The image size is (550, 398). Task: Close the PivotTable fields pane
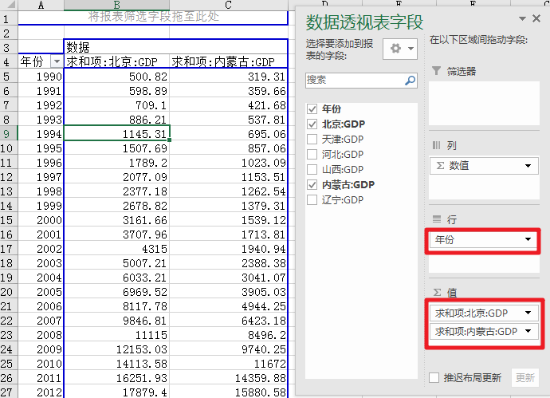(536, 18)
